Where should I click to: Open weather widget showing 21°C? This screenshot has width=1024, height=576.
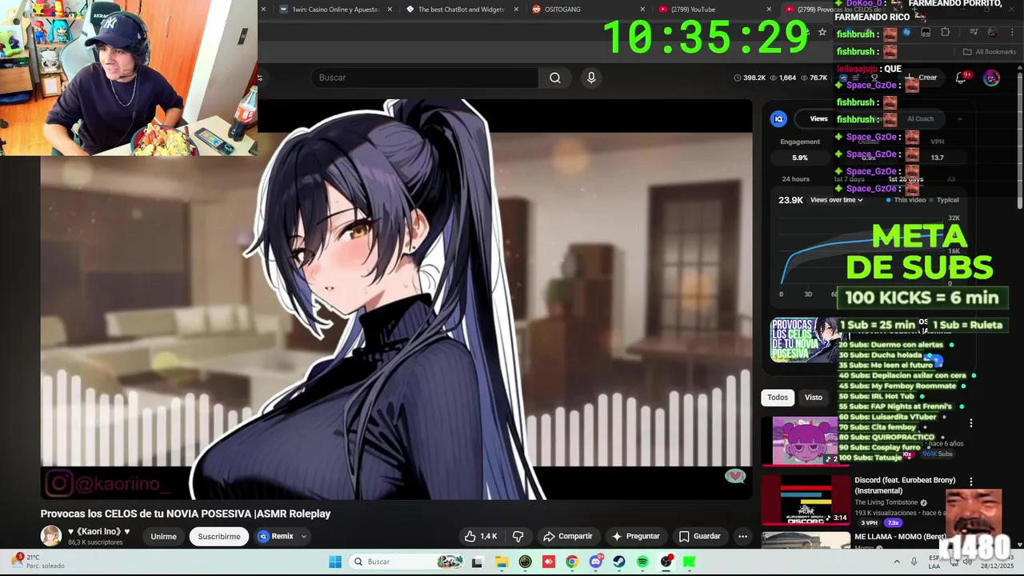(38, 562)
